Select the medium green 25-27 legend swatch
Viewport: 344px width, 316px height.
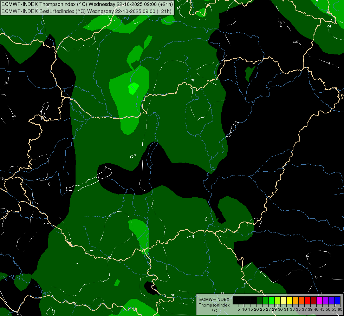266,300
